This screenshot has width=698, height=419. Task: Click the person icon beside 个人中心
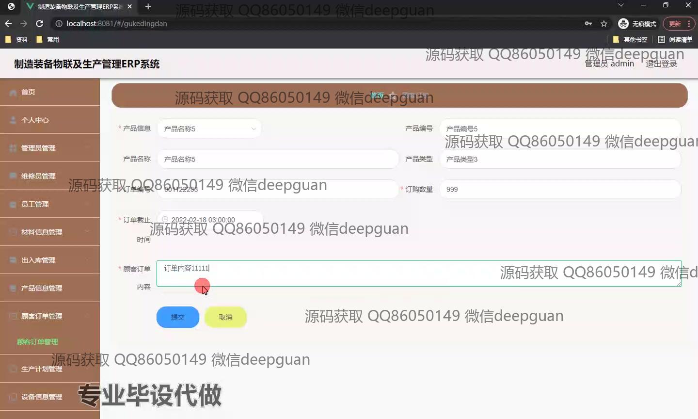coord(13,120)
